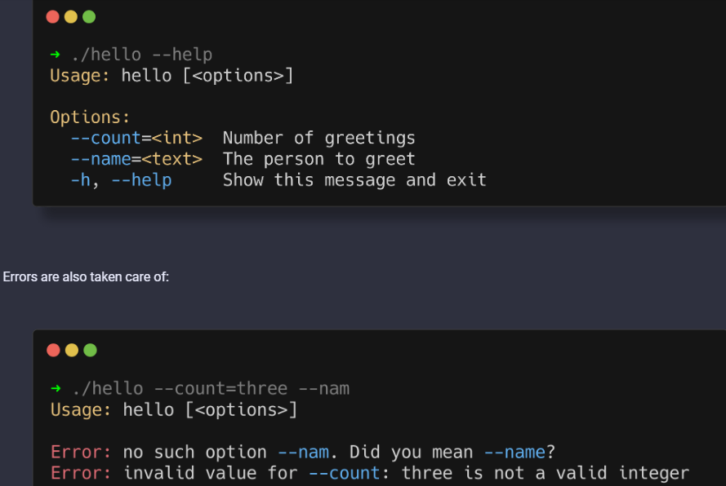The image size is (726, 486).
Task: Click the --name=<text> option
Action: coord(136,159)
